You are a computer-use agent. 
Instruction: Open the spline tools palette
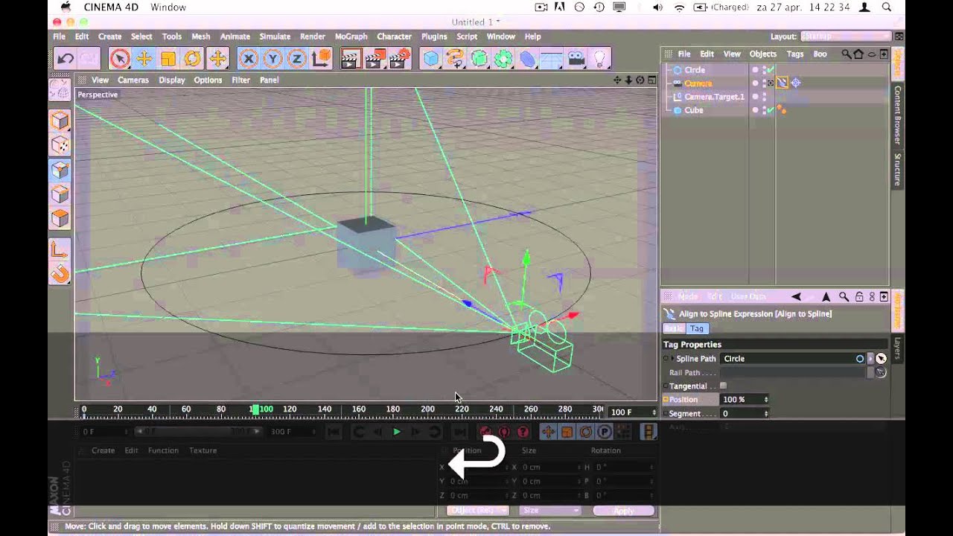[455, 59]
